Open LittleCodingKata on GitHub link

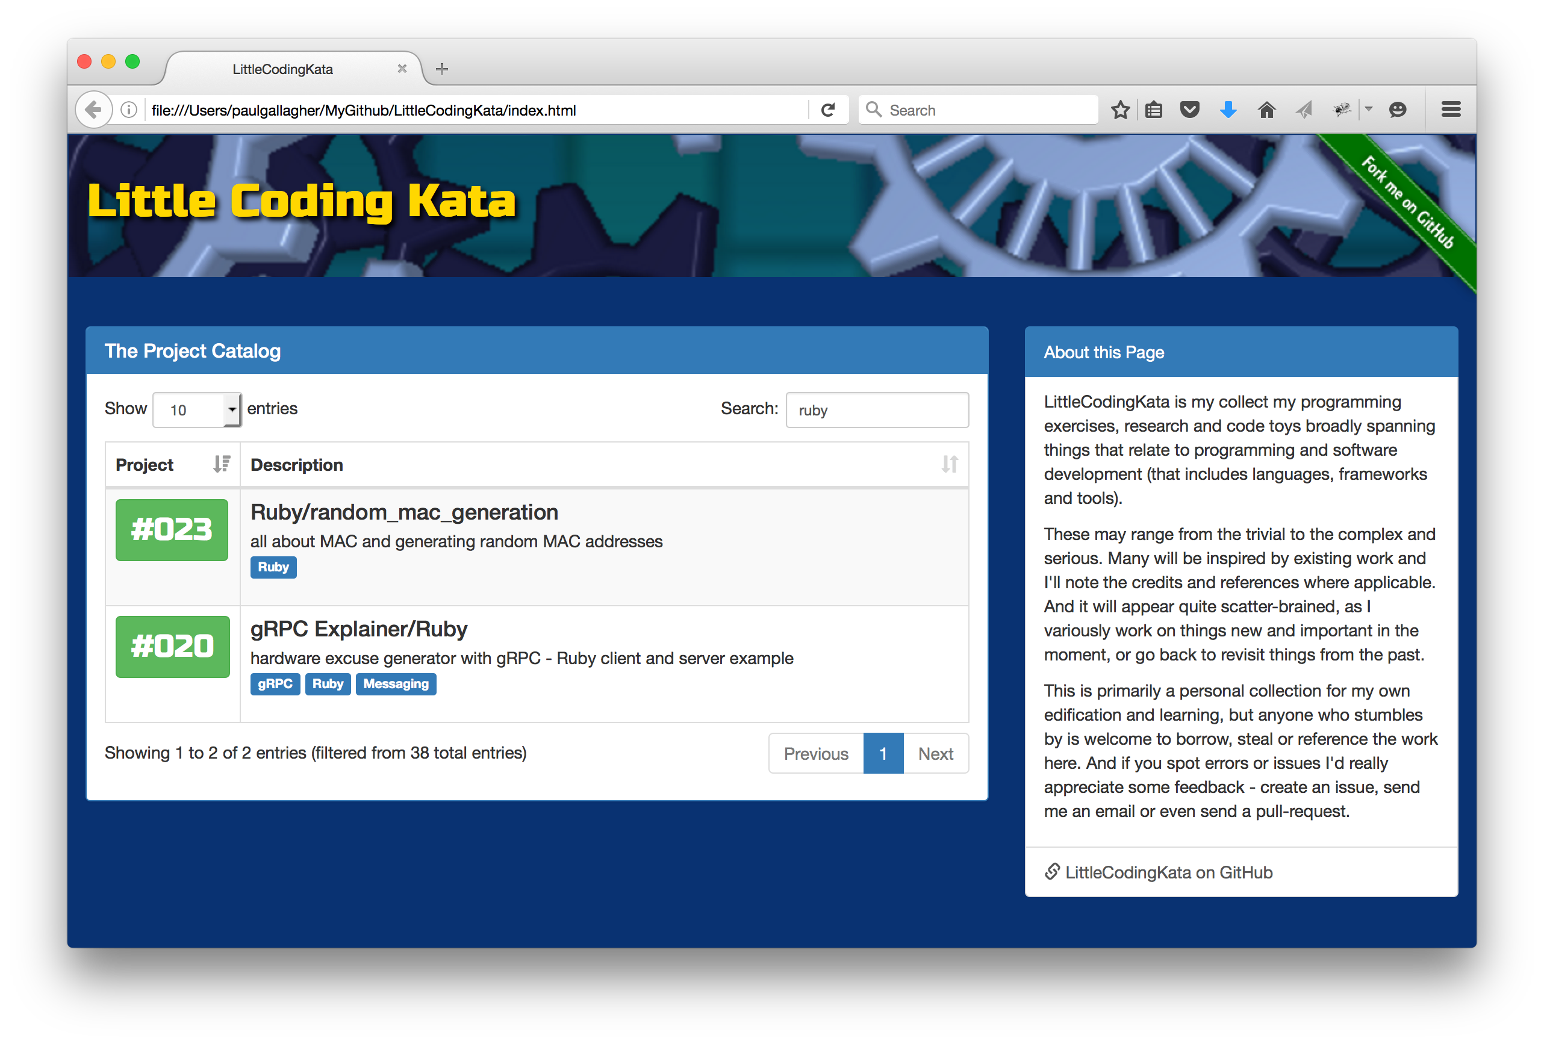pyautogui.click(x=1168, y=872)
